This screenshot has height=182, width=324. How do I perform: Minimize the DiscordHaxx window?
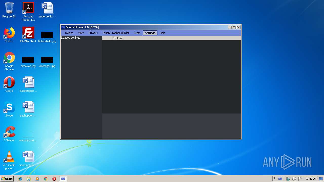230,27
